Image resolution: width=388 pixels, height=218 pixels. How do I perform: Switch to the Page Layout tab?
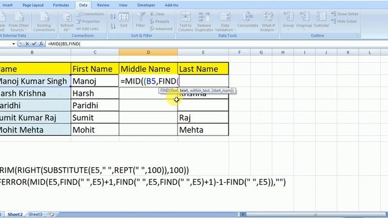33,5
